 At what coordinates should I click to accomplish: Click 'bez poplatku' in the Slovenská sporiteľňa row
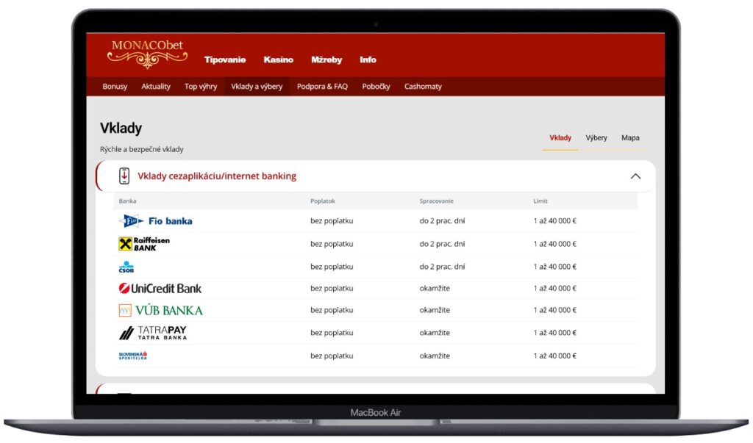[x=332, y=356]
